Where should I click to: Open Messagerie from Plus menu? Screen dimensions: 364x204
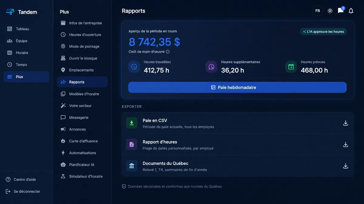point(82,118)
